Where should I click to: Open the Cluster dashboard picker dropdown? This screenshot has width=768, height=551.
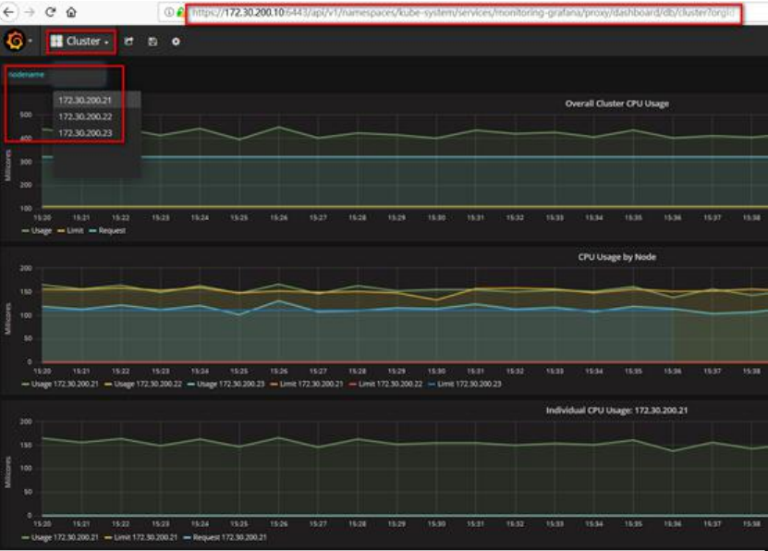(81, 42)
